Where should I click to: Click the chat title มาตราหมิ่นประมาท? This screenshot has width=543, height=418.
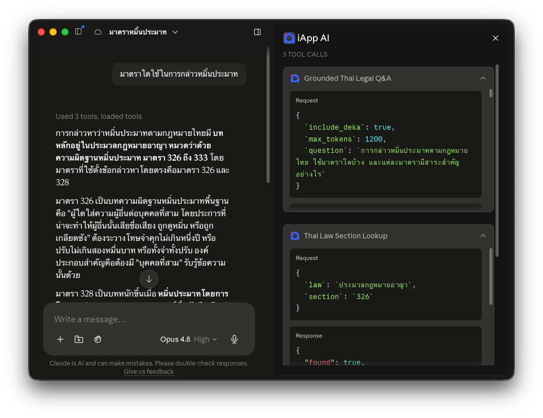click(138, 32)
